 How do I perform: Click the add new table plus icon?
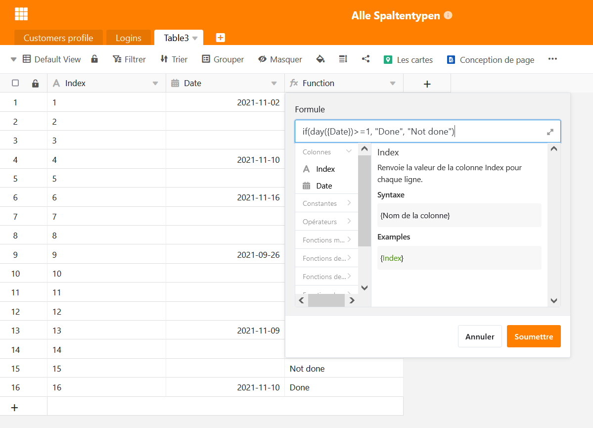[221, 38]
